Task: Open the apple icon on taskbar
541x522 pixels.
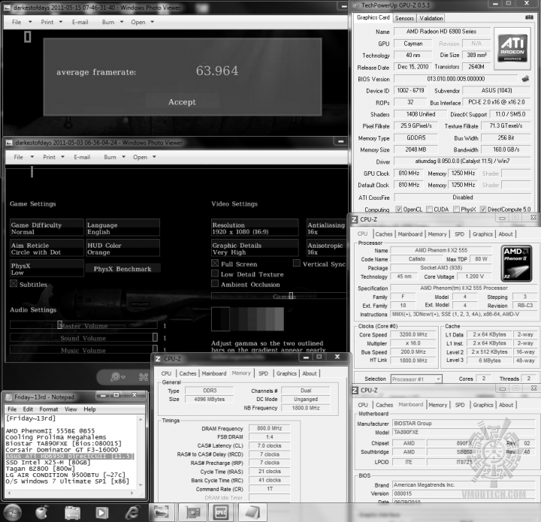Action: pos(42,512)
